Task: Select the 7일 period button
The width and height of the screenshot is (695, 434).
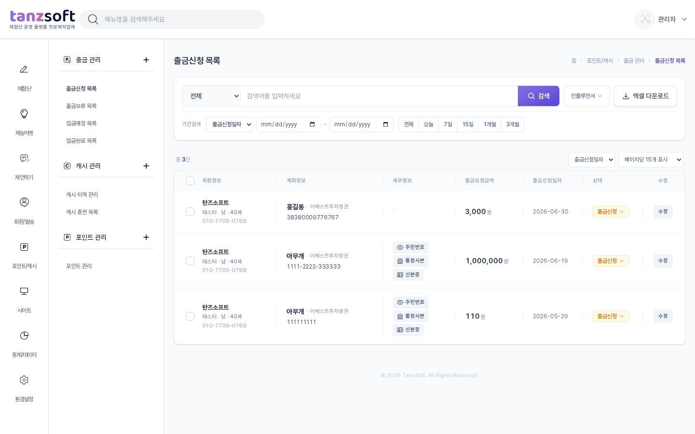Action: click(x=448, y=124)
